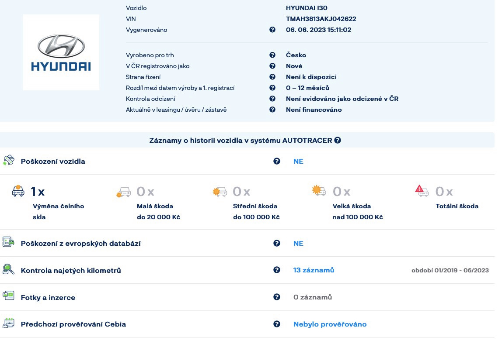Click the Střední škoda car icon
The height and width of the screenshot is (344, 502).
(219, 191)
